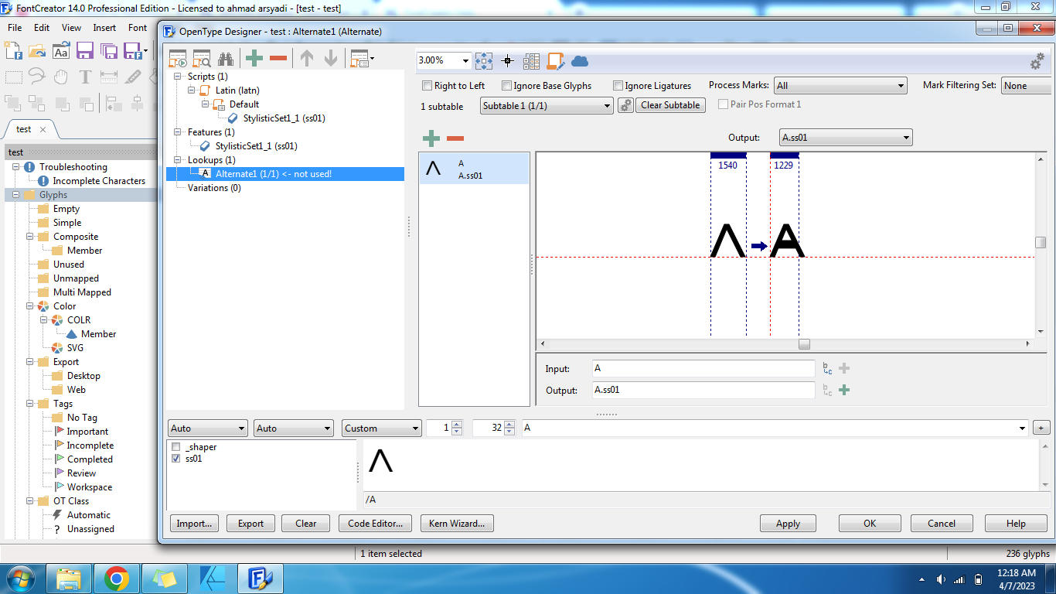Click the volume speaker icon in system tray
The width and height of the screenshot is (1056, 594).
point(941,579)
